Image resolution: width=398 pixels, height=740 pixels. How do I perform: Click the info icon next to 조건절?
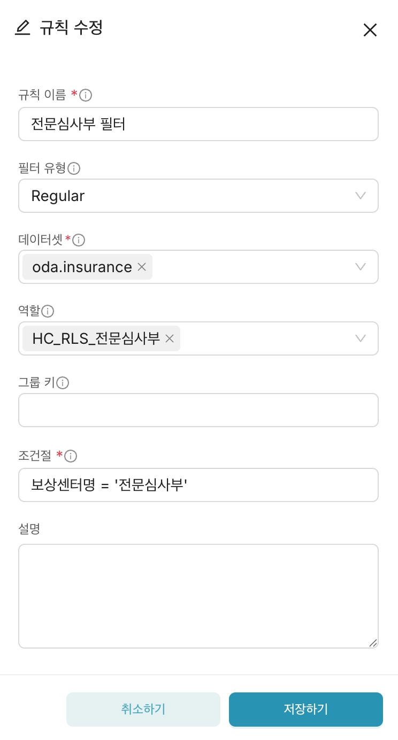[x=71, y=456]
